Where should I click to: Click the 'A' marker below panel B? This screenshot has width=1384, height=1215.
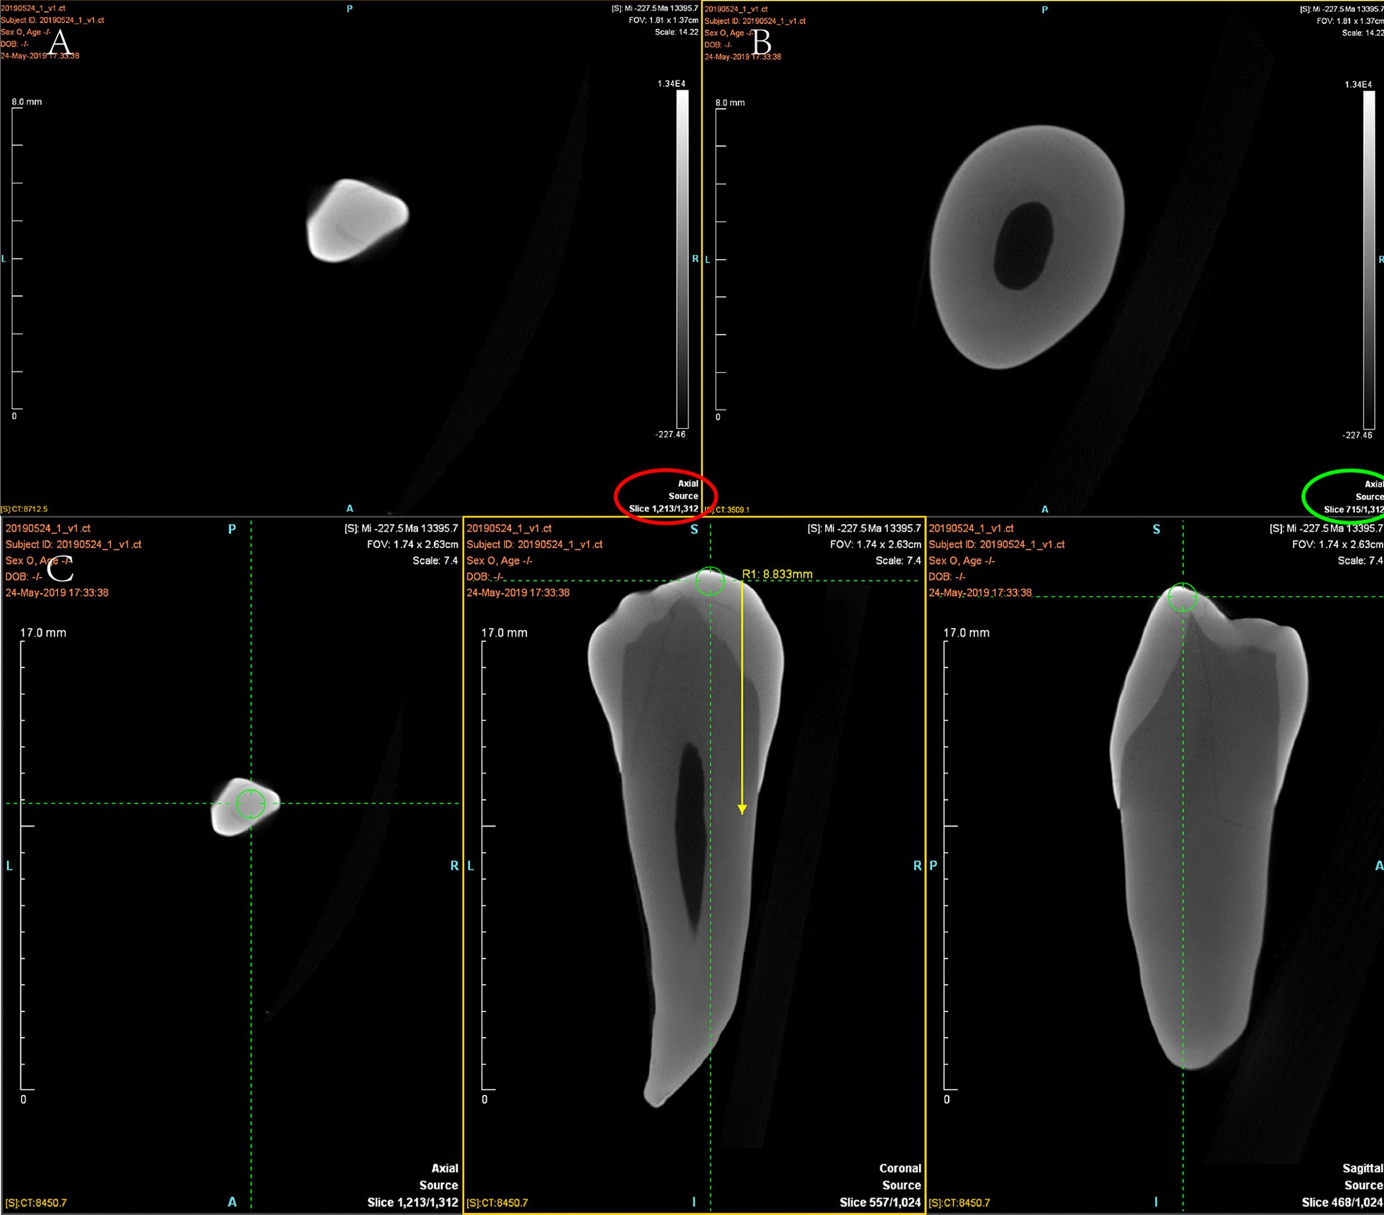point(1044,509)
